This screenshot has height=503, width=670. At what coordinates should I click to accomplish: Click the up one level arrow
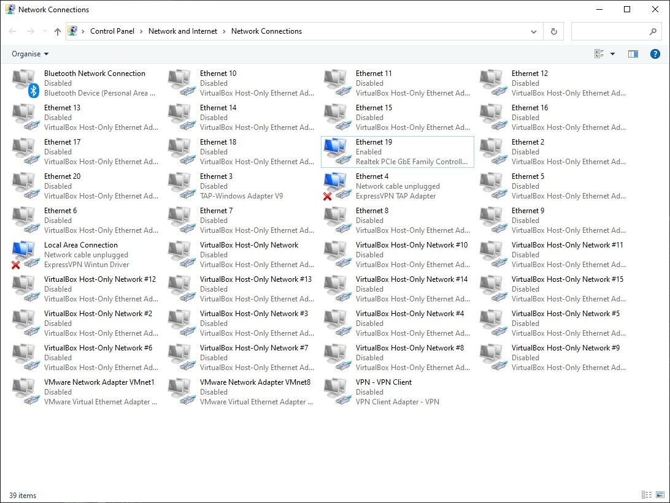[58, 31]
